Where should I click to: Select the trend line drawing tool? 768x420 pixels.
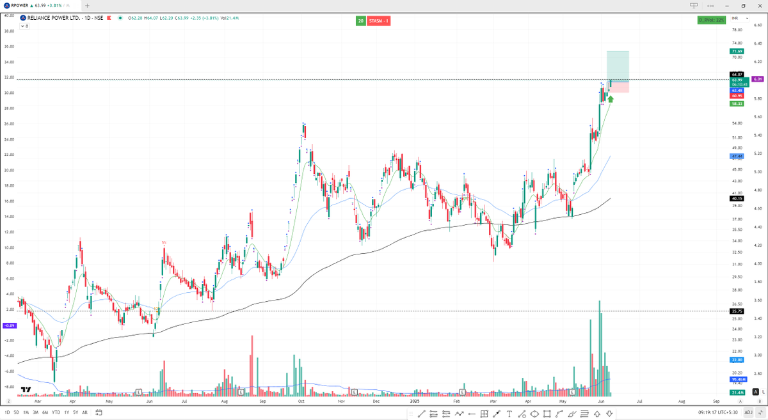[x=422, y=414]
